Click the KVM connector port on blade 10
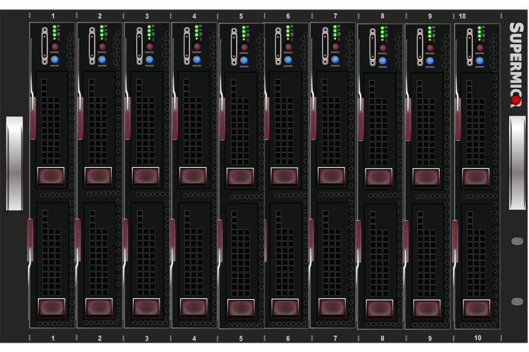529x352 pixels. (x=469, y=46)
